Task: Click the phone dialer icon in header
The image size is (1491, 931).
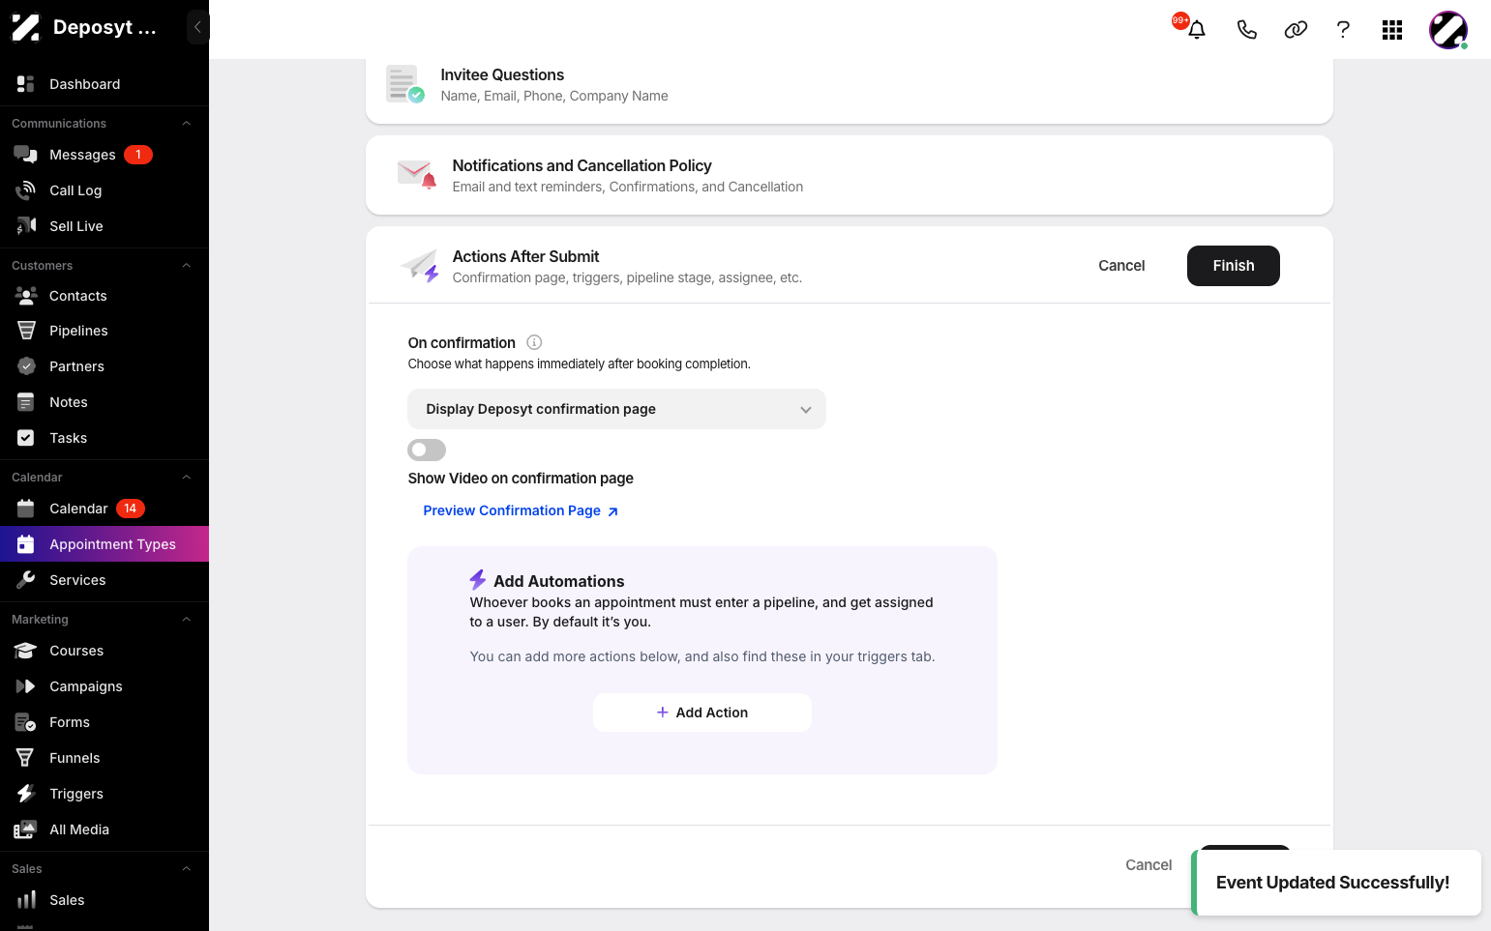Action: click(x=1247, y=30)
